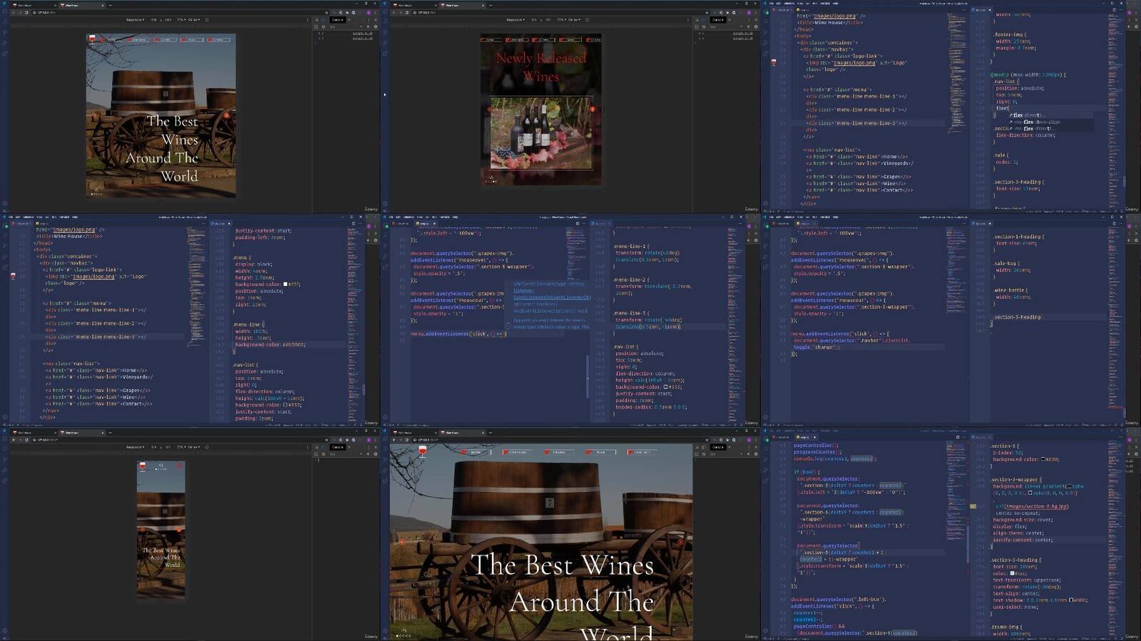Open three-dot options above the square wagon preview
The image size is (1141, 641).
[308, 20]
